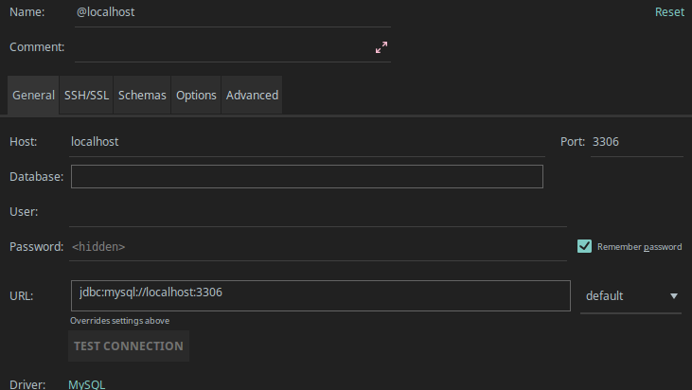The width and height of the screenshot is (692, 390).
Task: Focus the Port field showing 3306
Action: pos(634,142)
